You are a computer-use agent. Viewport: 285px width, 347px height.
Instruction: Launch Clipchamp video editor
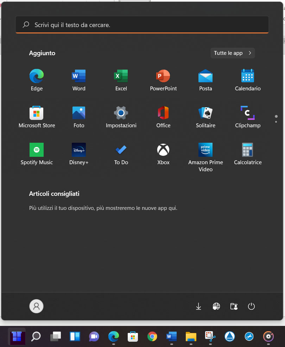tap(248, 117)
